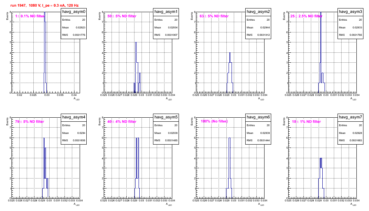Select the havg_asym7 stats box title

[350, 117]
